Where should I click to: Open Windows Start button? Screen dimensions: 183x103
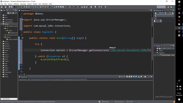179,2
